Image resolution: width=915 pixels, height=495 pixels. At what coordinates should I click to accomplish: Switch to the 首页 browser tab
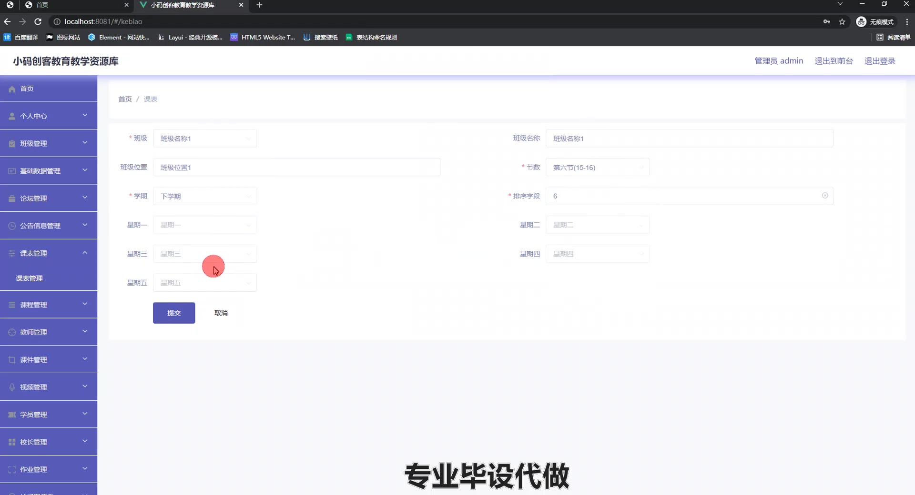pos(76,5)
